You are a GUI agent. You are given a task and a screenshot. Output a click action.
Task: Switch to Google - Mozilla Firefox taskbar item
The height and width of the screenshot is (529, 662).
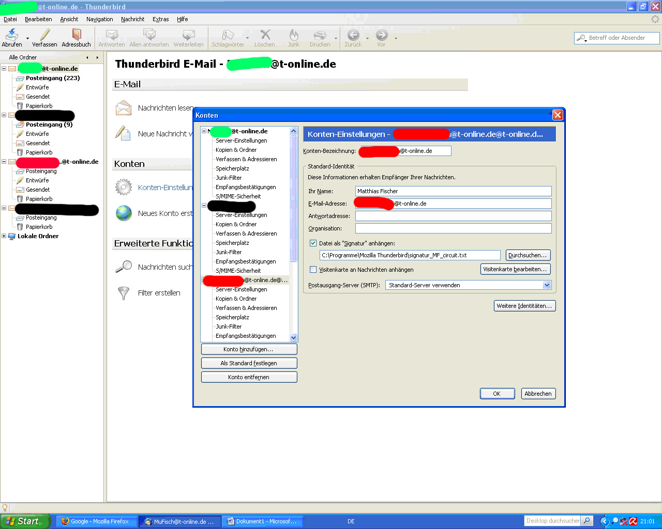point(96,521)
